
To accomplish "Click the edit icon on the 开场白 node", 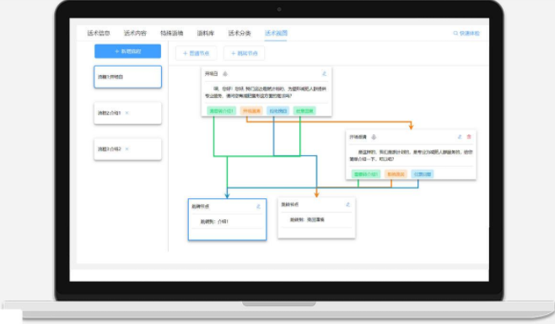I will point(324,73).
